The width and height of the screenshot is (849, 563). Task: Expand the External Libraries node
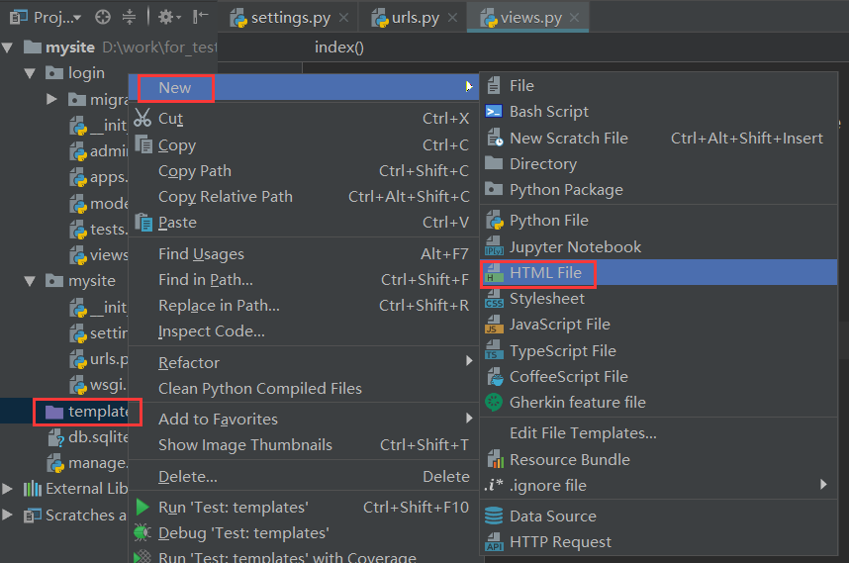(8, 489)
